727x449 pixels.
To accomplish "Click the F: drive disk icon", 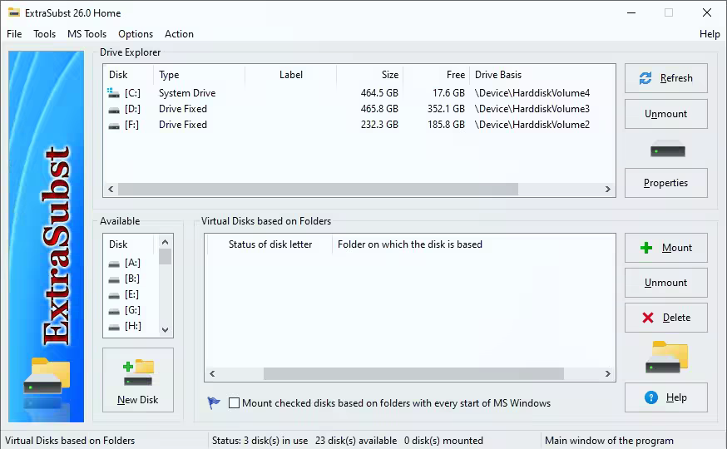I will pos(114,125).
